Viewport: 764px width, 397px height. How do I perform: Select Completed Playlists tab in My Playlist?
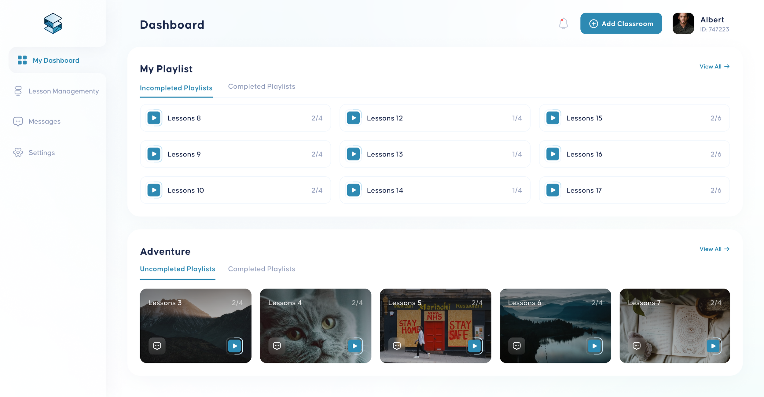[x=262, y=86]
